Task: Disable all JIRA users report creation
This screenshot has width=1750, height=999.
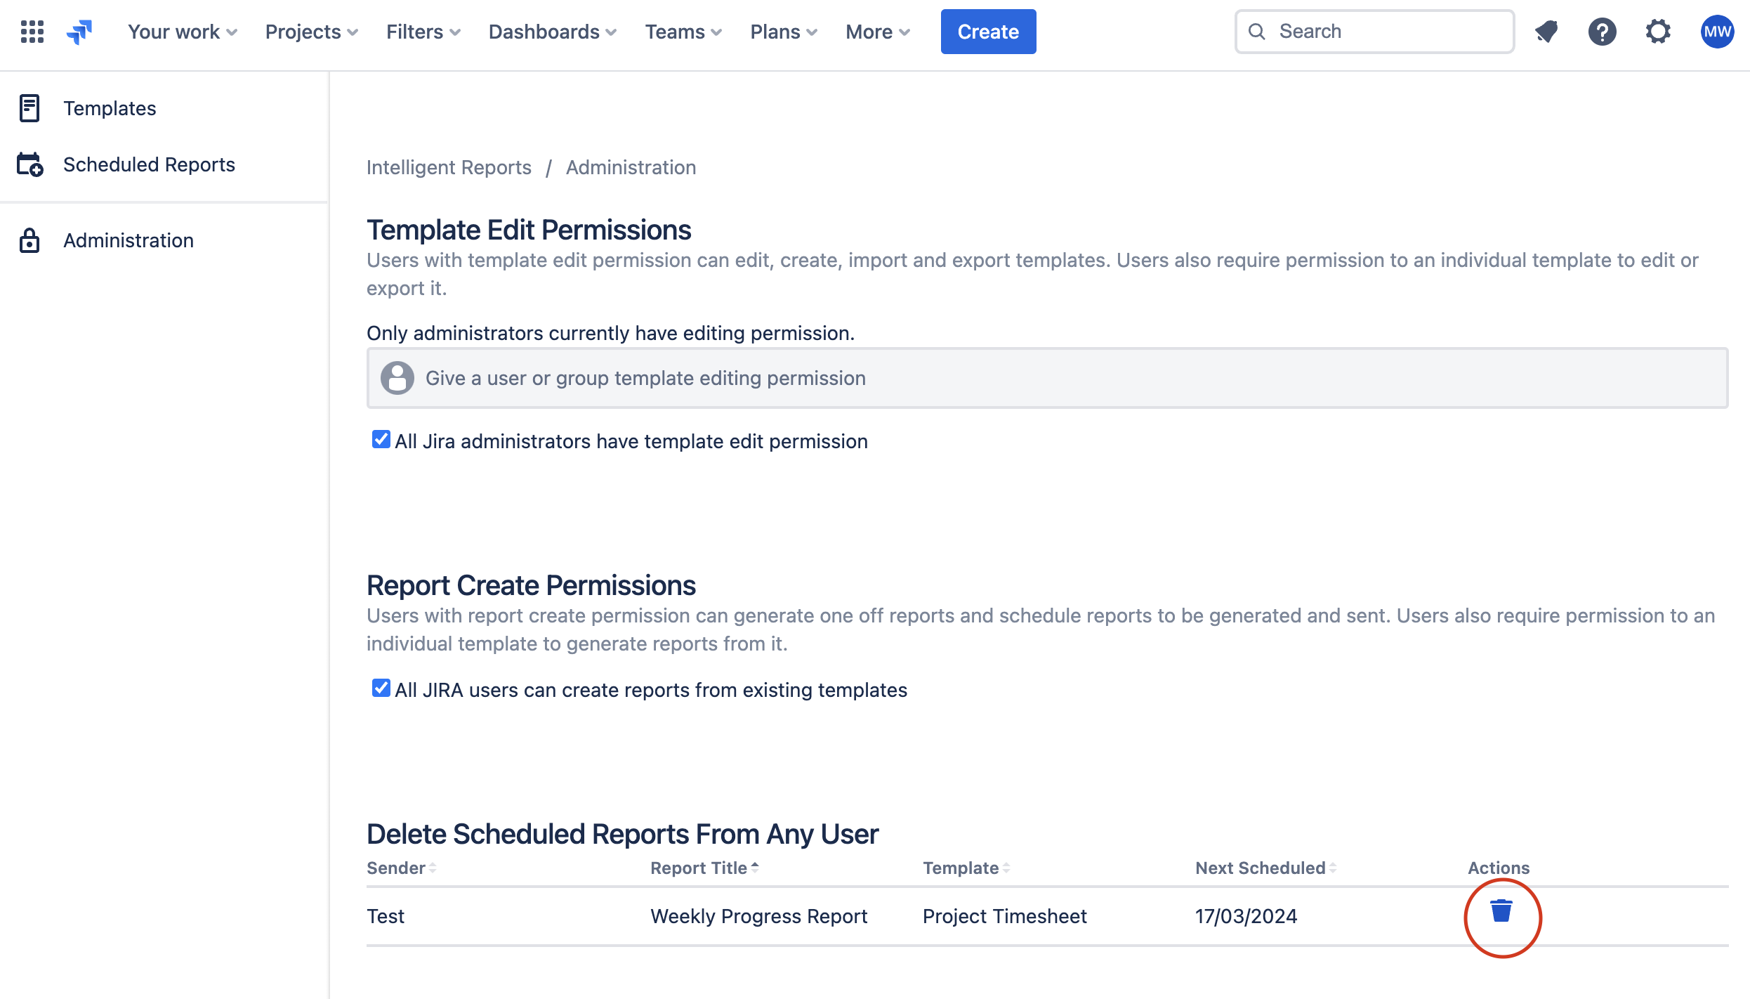Action: click(380, 688)
